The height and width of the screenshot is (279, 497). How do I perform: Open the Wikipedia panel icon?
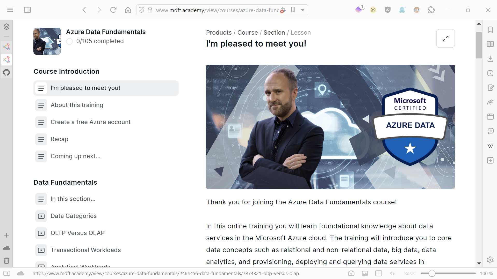490,146
